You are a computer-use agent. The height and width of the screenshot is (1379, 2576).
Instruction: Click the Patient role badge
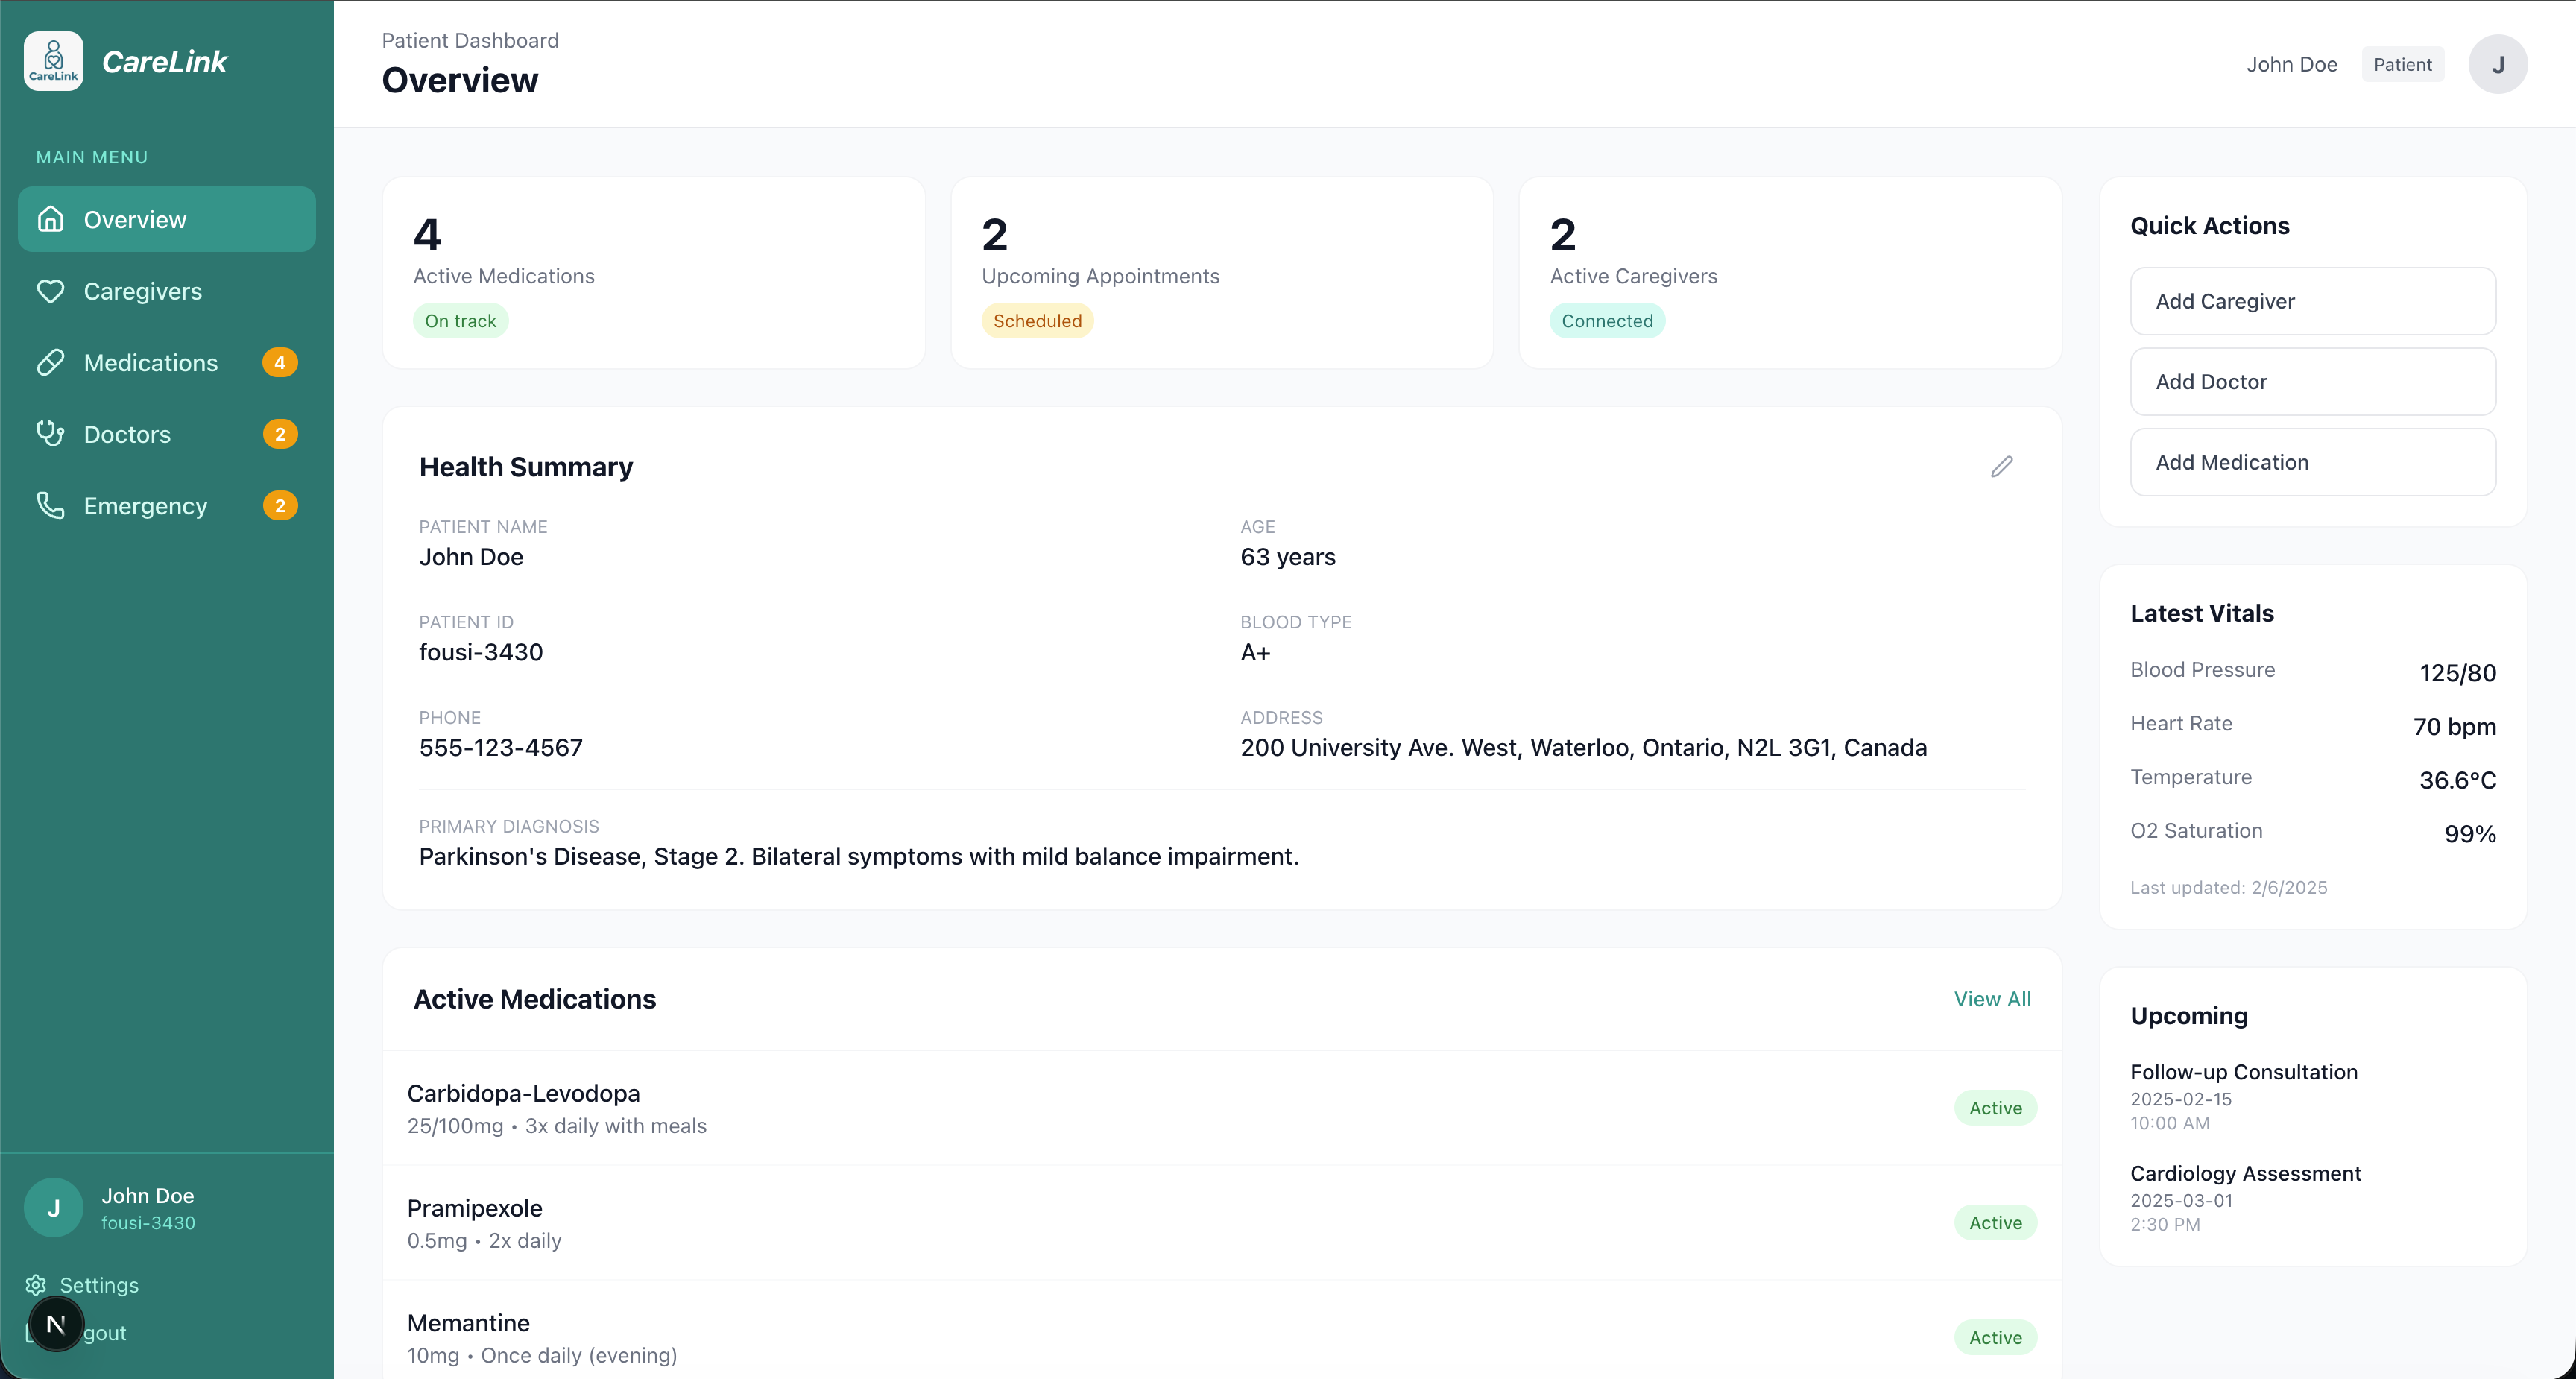[2402, 65]
